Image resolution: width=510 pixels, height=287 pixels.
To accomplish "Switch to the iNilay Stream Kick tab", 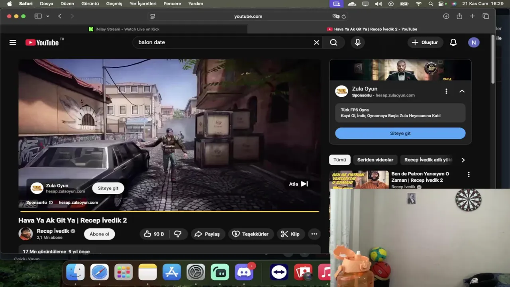I will 124,29.
